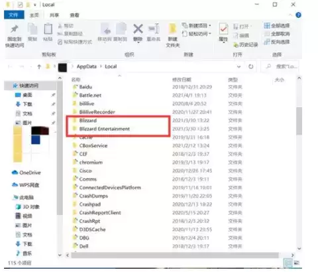
Task: Click the 剪切 cut scissors icon
Action: coord(60,26)
